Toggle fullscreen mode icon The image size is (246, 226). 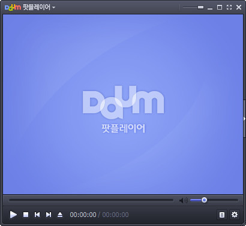point(229,7)
